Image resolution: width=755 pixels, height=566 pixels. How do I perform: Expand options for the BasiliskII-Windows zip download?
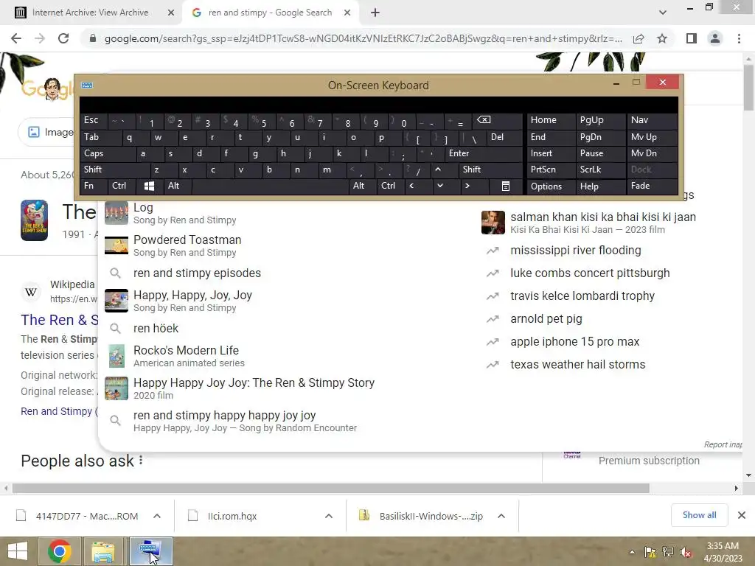coord(501,516)
